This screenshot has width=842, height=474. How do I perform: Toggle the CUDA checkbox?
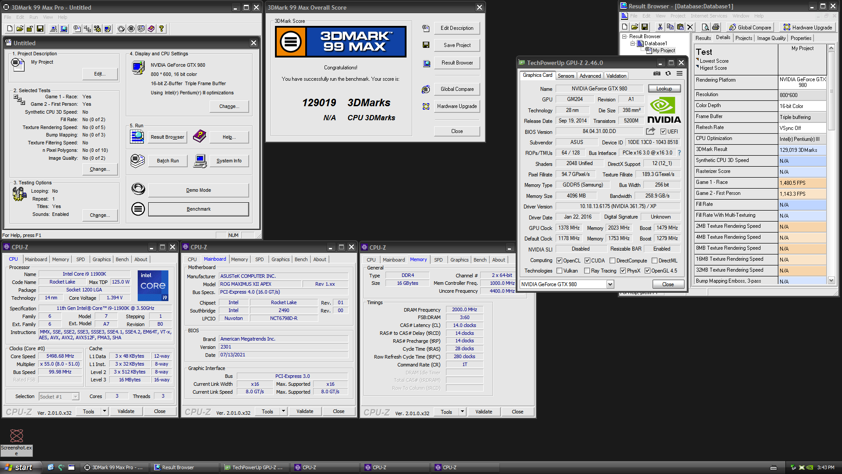coord(587,261)
